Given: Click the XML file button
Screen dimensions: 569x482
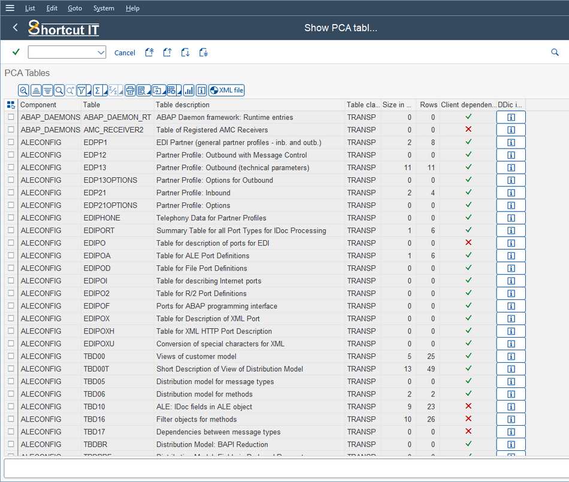Looking at the screenshot, I should [x=226, y=90].
